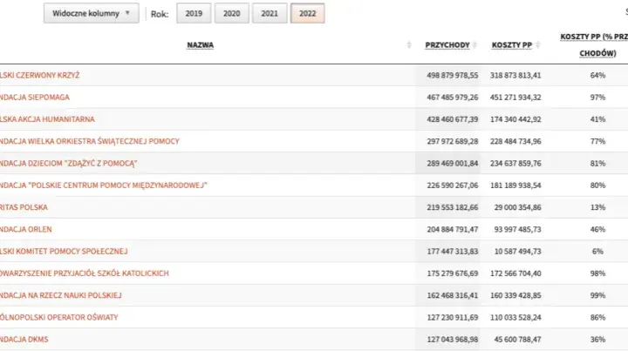Open the Widoczne kolumny dropdown
The image size is (628, 351).
(92, 13)
